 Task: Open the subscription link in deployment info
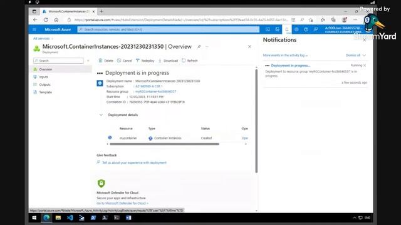click(x=149, y=86)
